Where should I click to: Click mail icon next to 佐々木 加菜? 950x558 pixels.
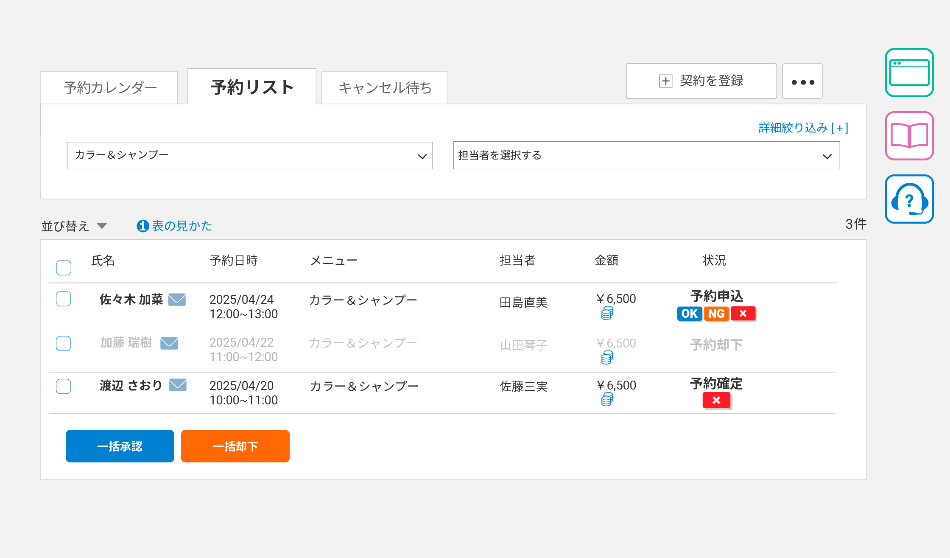coord(177,300)
